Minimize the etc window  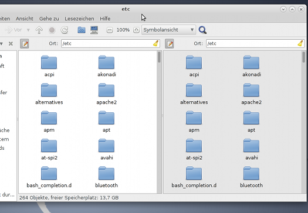283,9
